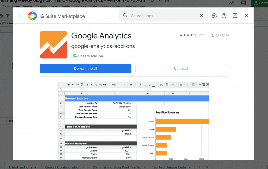Open marketplace settings gear
The height and width of the screenshot is (169, 268).
(x=214, y=16)
